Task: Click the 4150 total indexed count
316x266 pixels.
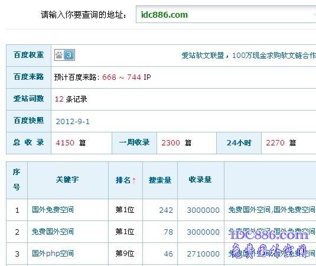Action: (65, 143)
